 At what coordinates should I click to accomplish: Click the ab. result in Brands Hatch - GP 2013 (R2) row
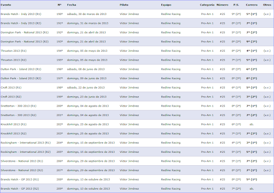point(252,189)
